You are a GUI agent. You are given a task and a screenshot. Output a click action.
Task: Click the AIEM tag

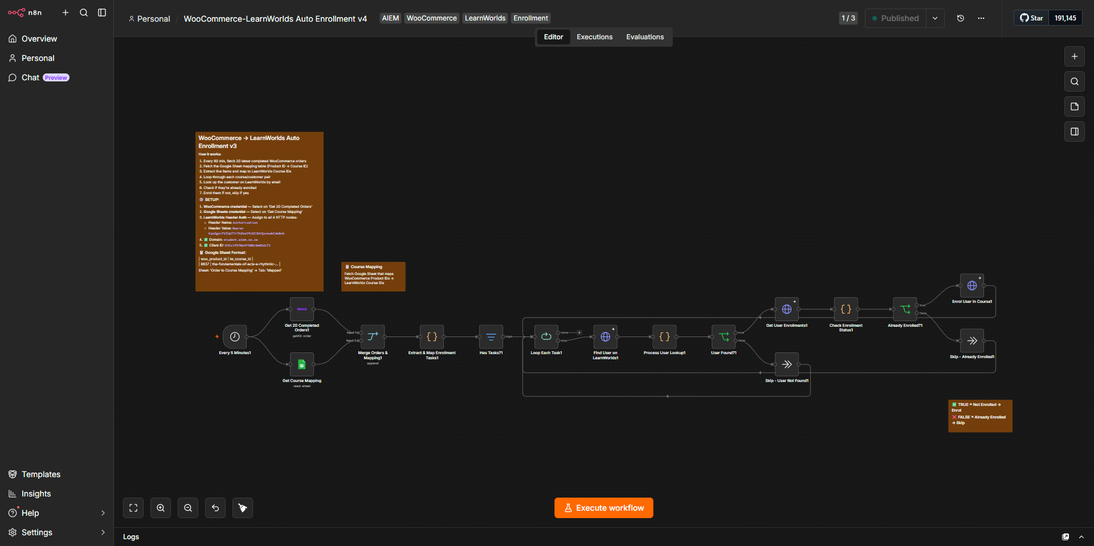[390, 18]
